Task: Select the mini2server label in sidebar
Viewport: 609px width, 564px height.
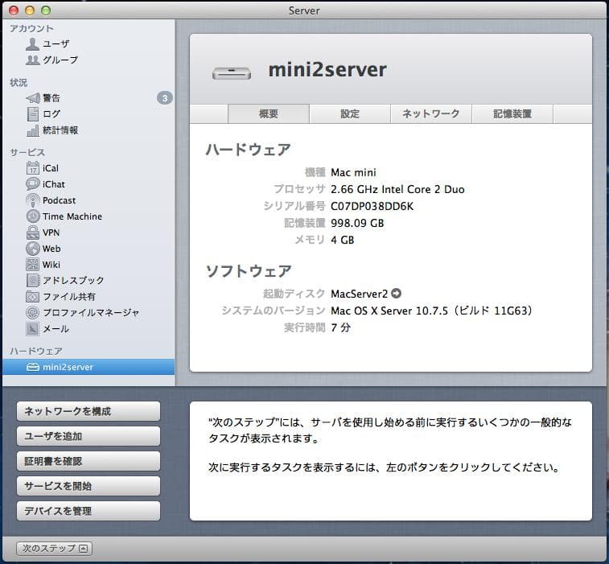Action: pyautogui.click(x=68, y=367)
